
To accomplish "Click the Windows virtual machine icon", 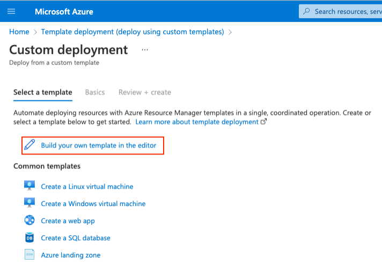I will click(30, 203).
